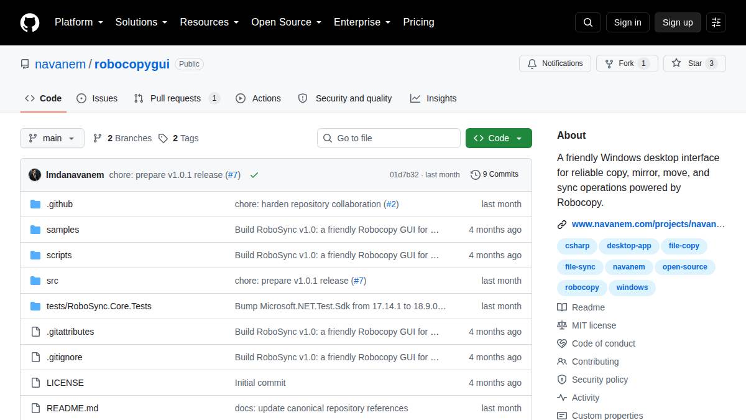The height and width of the screenshot is (420, 746).
Task: Click the samples folder icon
Action: [35, 230]
